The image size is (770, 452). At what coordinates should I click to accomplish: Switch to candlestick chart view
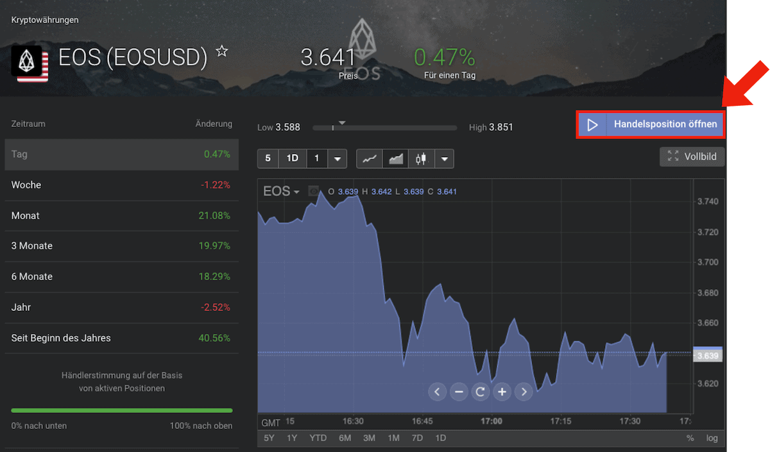[x=421, y=158]
